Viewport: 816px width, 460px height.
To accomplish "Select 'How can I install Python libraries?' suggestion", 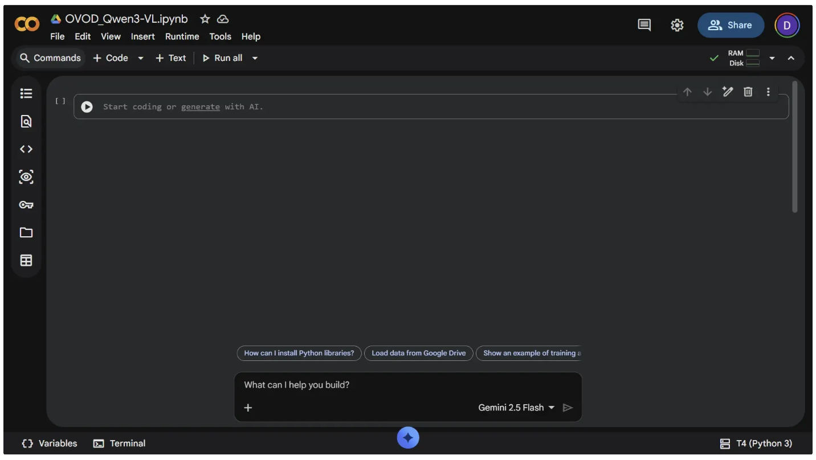I will (299, 353).
